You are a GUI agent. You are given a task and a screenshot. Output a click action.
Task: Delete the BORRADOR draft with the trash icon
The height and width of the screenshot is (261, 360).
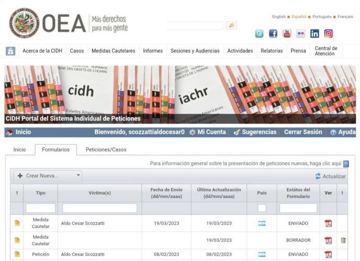tap(343, 240)
